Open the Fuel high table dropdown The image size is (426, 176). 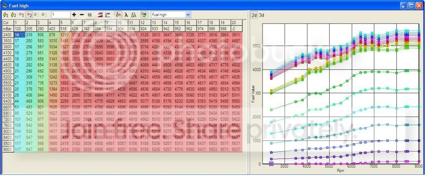pos(188,15)
